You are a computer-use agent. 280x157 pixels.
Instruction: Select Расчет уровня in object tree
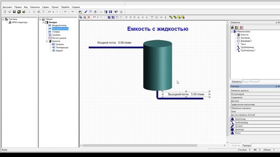tap(59, 38)
